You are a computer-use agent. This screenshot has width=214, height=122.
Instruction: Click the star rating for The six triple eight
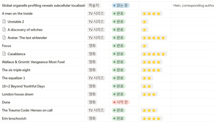tap(151, 70)
